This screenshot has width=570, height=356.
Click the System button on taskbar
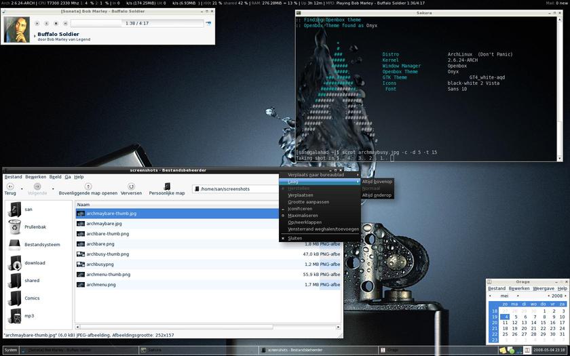point(11,350)
